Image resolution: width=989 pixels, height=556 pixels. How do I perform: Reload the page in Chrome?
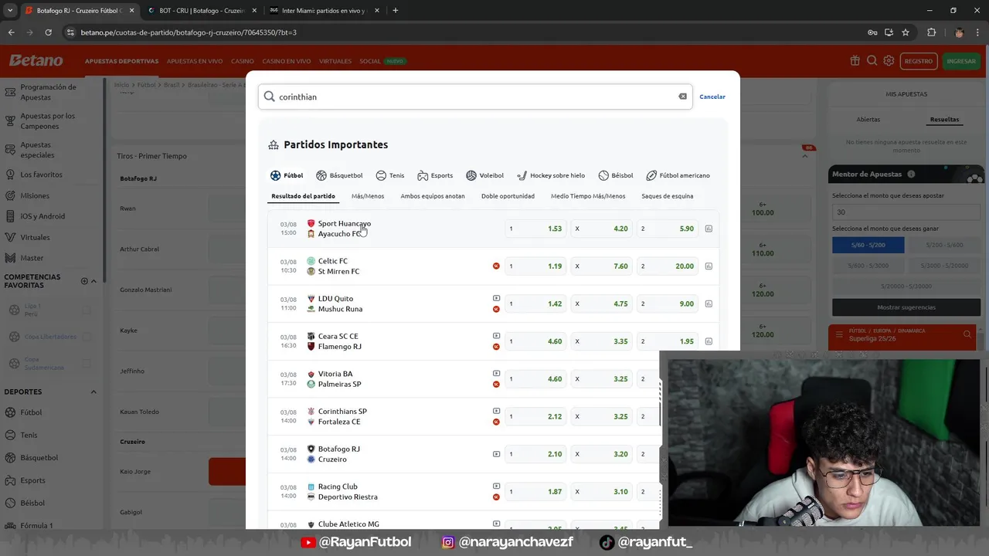tap(48, 32)
